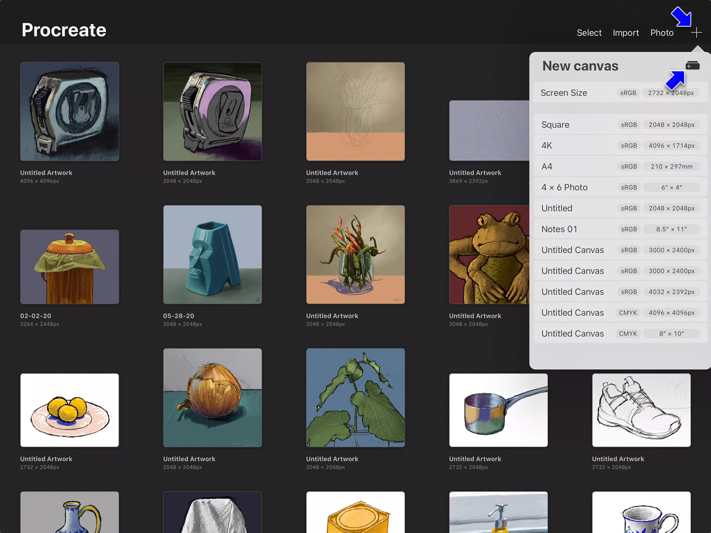Open the 05-28-20 teal tiki mug thumbnail
The width and height of the screenshot is (711, 533).
(x=212, y=254)
